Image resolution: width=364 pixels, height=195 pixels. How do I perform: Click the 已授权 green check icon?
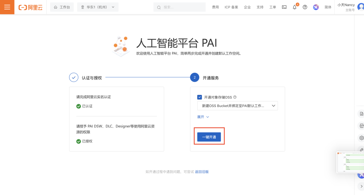[x=79, y=142]
